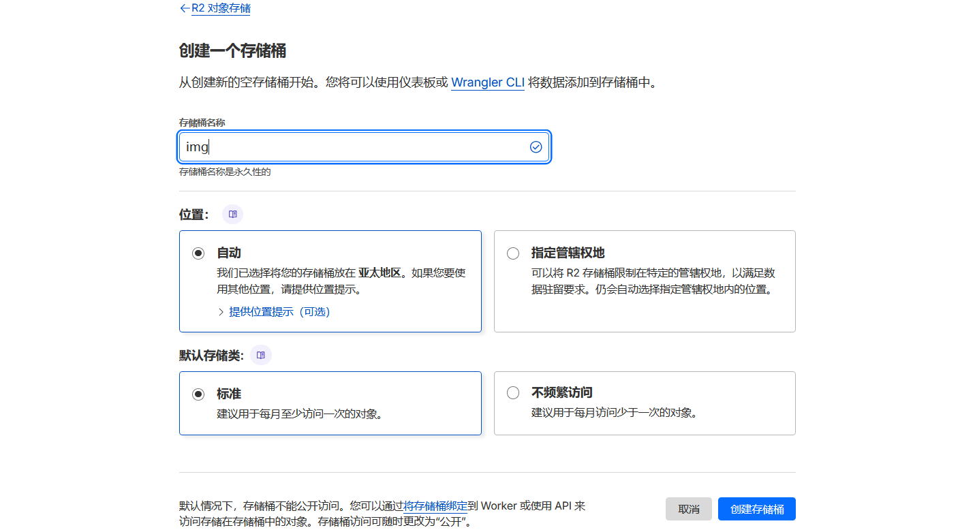The image size is (975, 530).
Task: Select the 标准 storage class card
Action: [330, 403]
